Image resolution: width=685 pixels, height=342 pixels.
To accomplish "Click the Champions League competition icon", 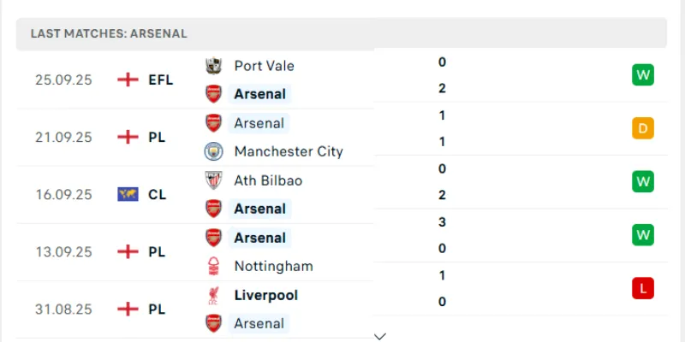I will pos(128,194).
